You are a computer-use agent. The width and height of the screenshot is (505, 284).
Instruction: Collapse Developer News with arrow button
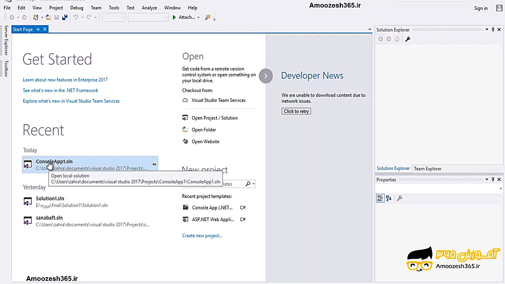[266, 76]
